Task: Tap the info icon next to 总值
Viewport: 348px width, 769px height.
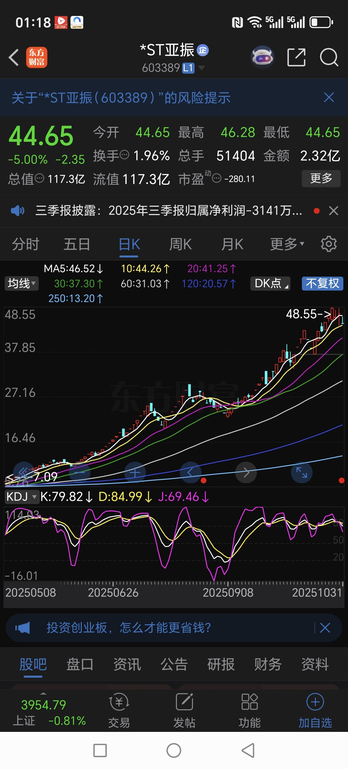Action: (39, 178)
